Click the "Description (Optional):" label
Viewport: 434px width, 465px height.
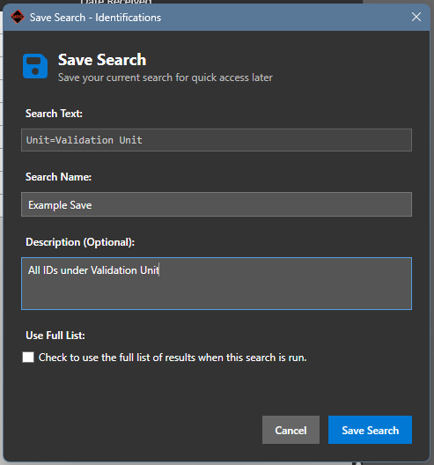pyautogui.click(x=80, y=242)
